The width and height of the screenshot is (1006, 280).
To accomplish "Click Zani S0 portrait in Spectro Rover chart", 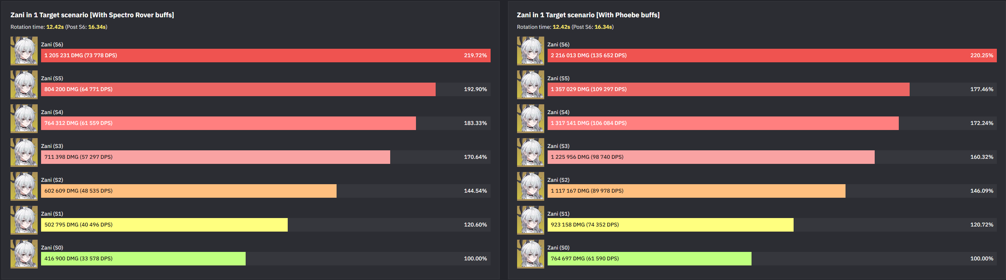I will 24,254.
